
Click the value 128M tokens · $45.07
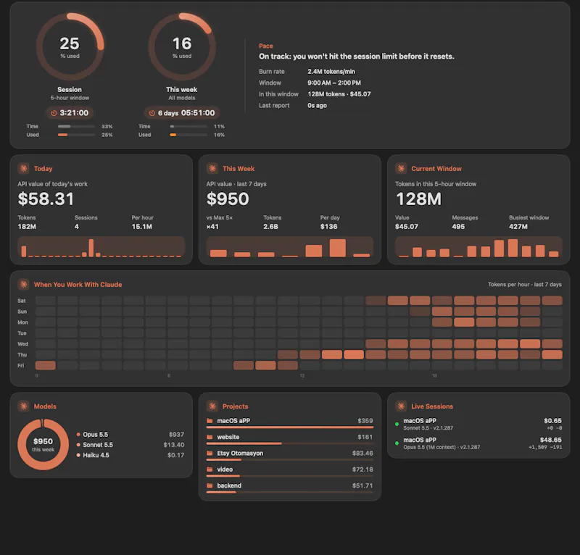pyautogui.click(x=339, y=94)
